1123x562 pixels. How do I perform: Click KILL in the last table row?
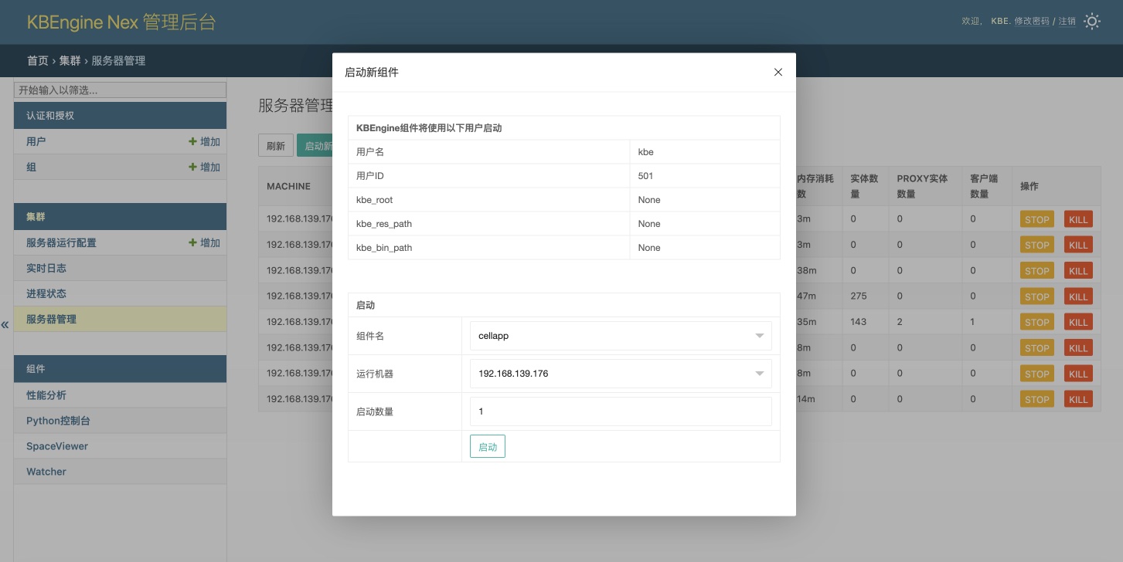point(1078,400)
